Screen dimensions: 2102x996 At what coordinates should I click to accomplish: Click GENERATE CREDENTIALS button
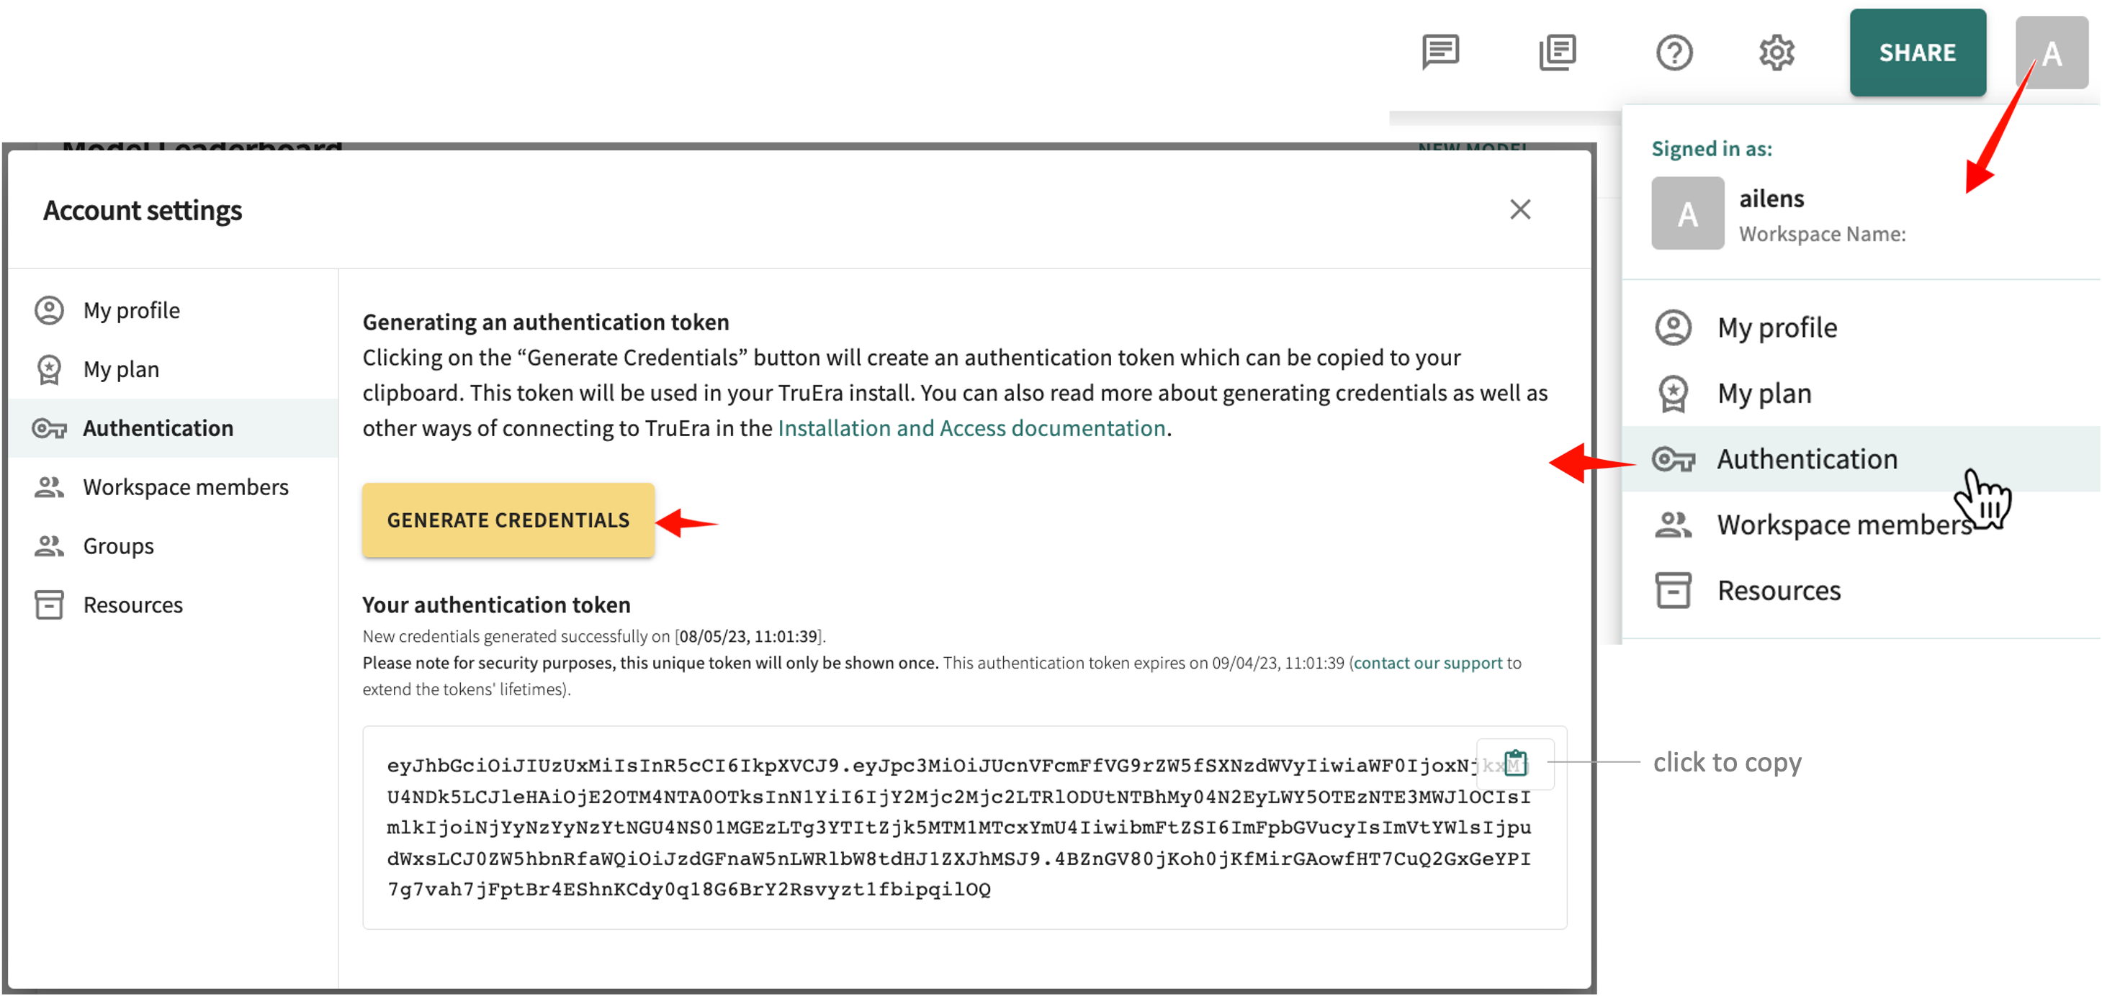[x=508, y=519]
